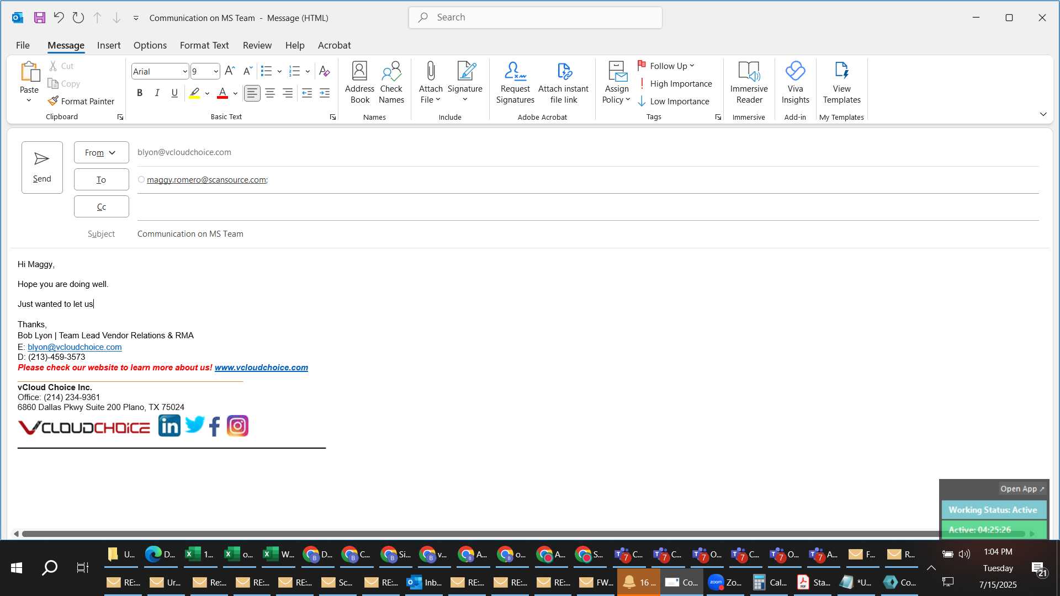The image size is (1060, 596).
Task: Undo the last action
Action: pyautogui.click(x=59, y=18)
